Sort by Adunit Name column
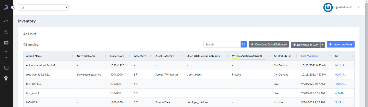Image resolution: width=368 pixels, height=107 pixels. pos(49,56)
